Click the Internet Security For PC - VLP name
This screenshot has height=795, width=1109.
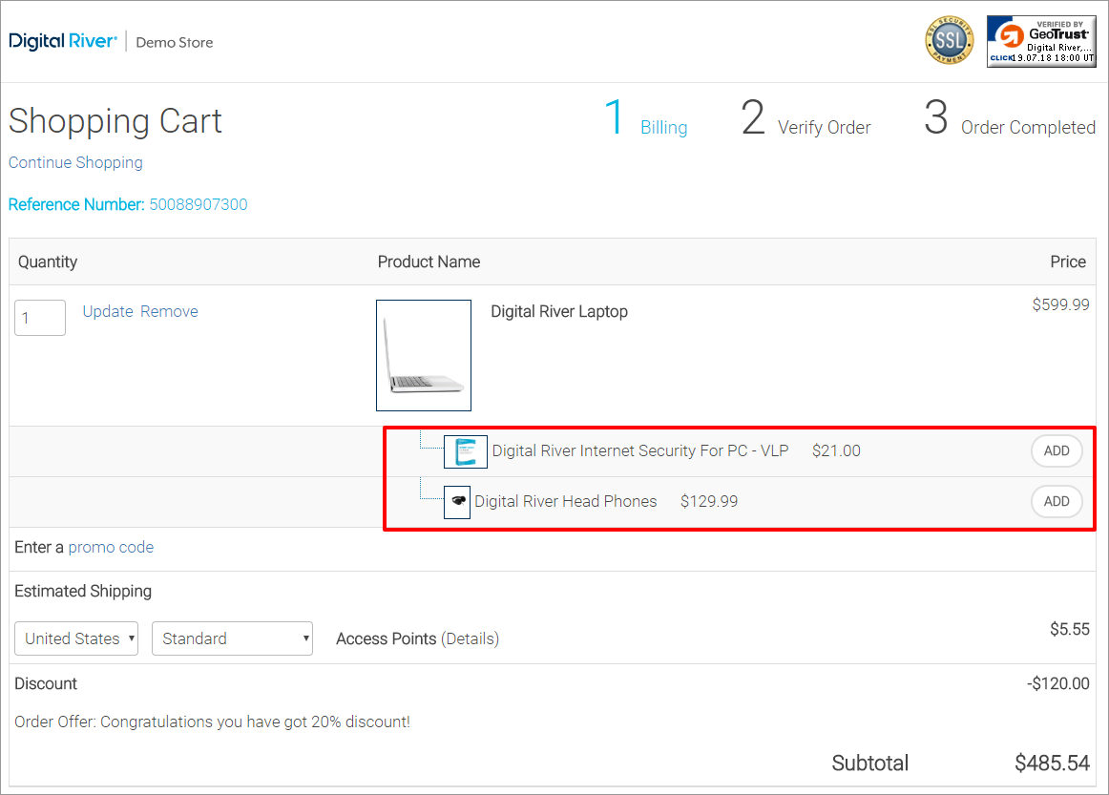tap(640, 451)
